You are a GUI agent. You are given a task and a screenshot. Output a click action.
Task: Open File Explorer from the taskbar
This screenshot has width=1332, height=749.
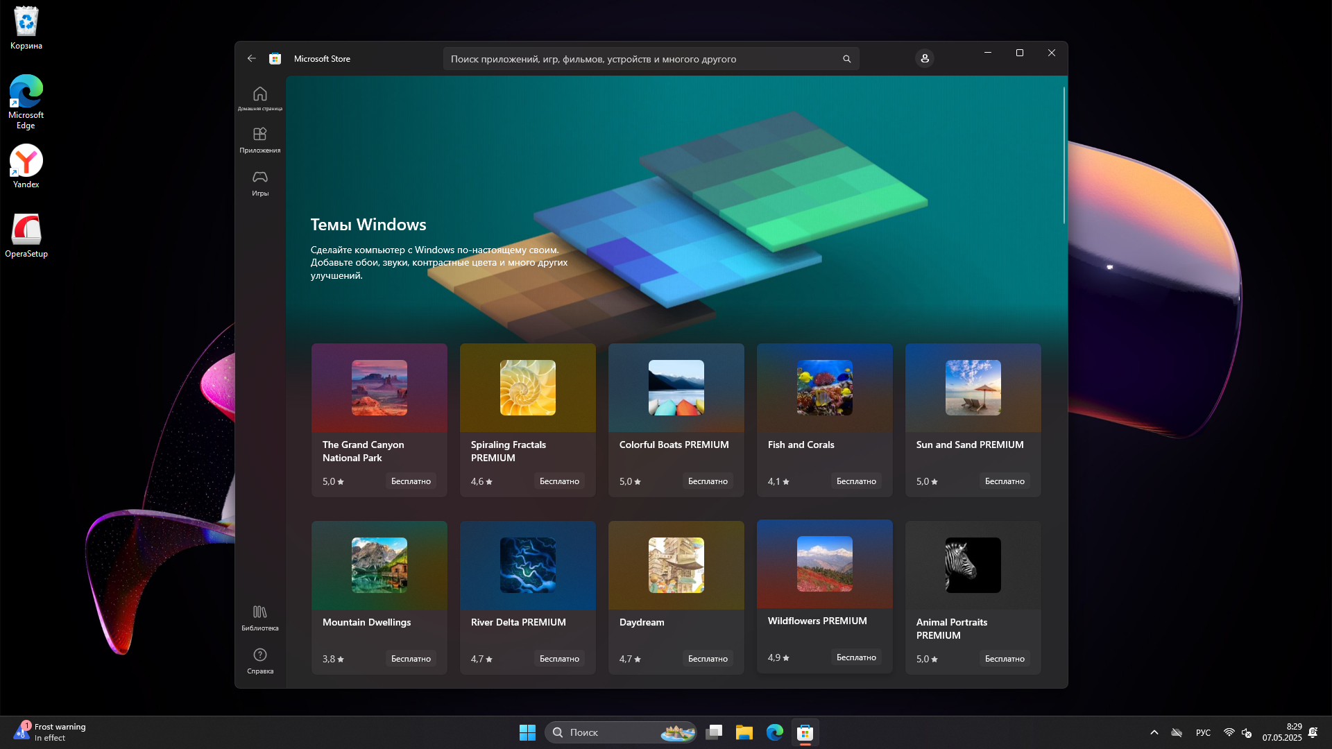(x=744, y=732)
